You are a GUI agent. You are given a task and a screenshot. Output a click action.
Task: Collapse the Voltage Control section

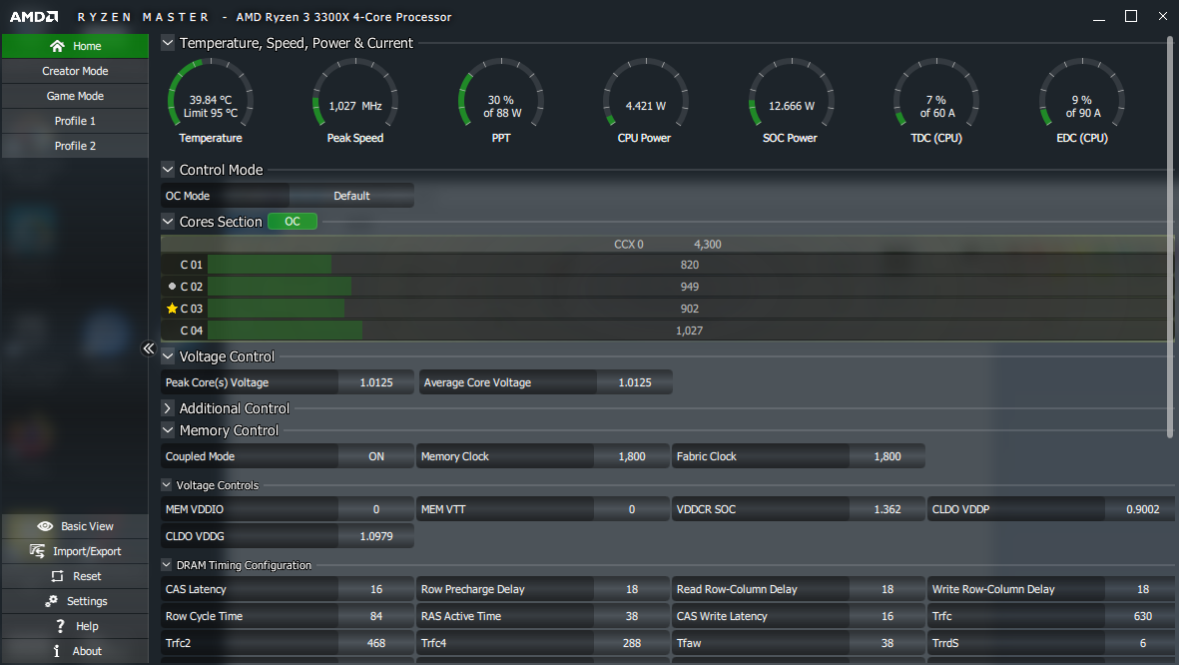pos(168,356)
